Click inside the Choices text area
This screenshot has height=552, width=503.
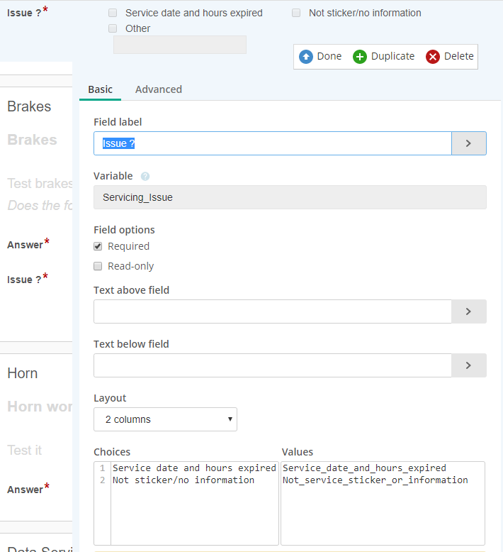194,511
